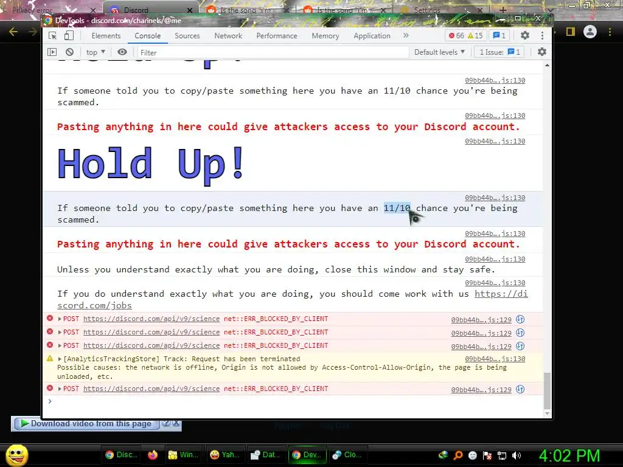Expand the AnalyticsTrackingStore warning row
Screen dimensions: 623x467
click(x=60, y=359)
